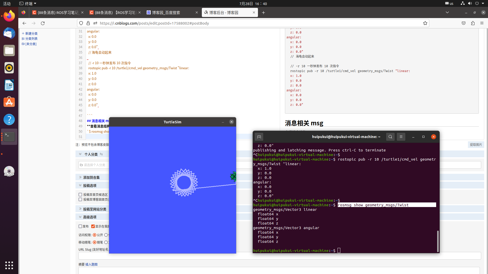Uncheck the 显示在我的 checkbox

(93, 226)
